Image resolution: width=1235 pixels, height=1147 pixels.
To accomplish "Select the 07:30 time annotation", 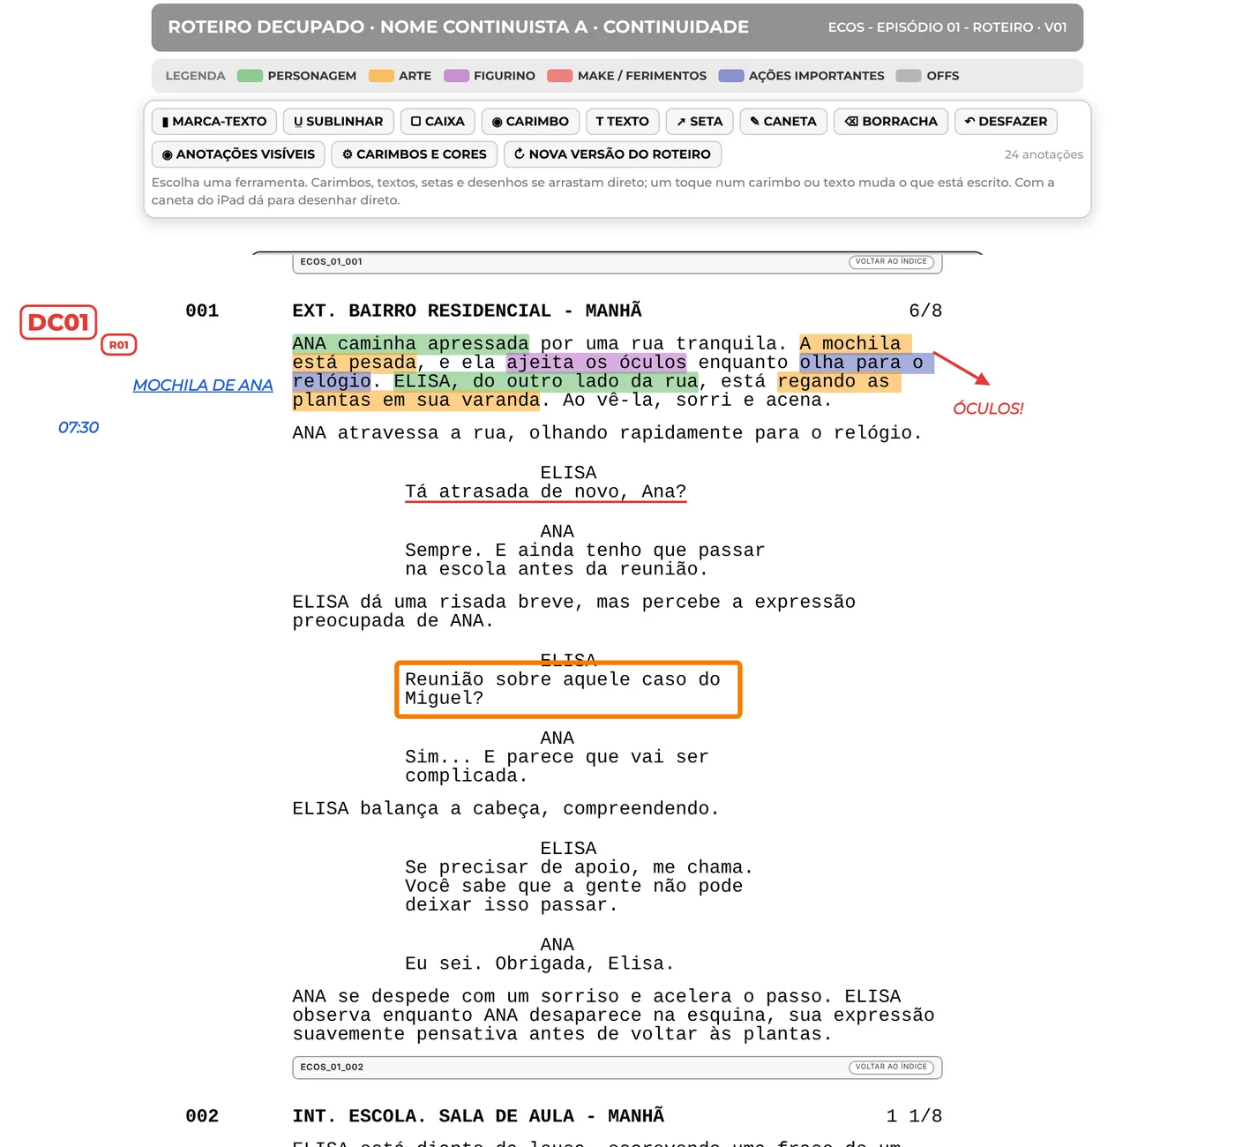I will pyautogui.click(x=79, y=428).
